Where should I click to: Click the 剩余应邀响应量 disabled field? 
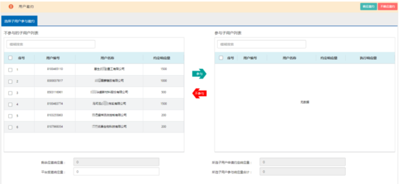[116, 162]
